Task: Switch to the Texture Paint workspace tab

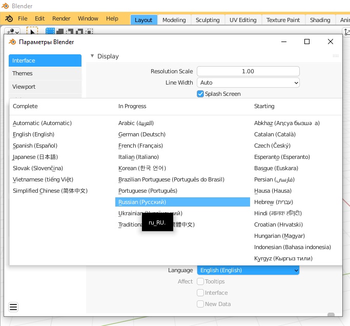Action: coord(283,20)
